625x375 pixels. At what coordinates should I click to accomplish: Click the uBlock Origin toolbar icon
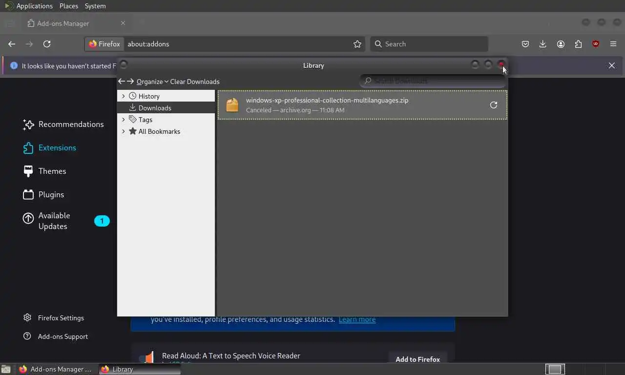coord(596,44)
